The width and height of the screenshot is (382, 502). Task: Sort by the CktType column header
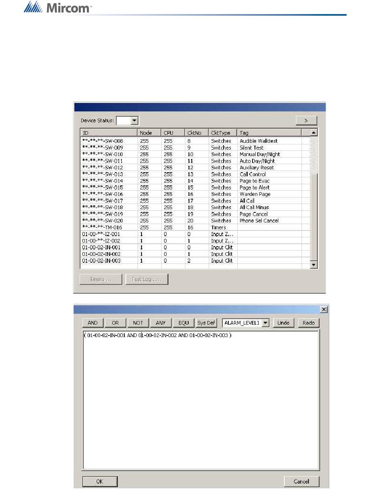pyautogui.click(x=222, y=133)
